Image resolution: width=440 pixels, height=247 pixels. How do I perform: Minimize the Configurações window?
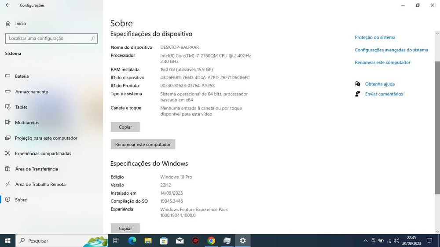403,5
